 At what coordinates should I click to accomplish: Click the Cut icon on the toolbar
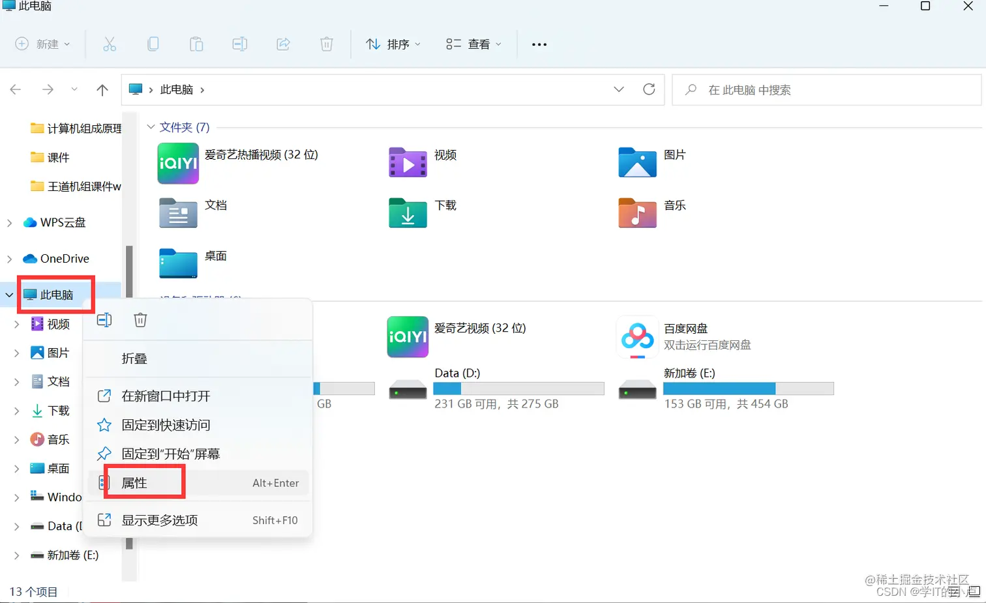(110, 44)
